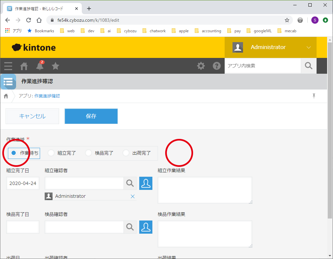This screenshot has width=333, height=259.
Task: Remove Administrator from 組立確認者
Action: (x=133, y=196)
